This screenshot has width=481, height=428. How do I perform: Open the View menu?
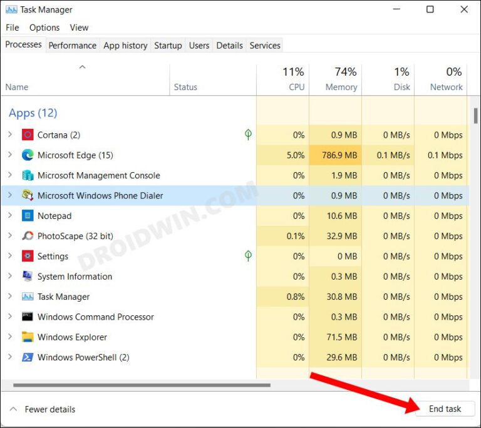click(79, 28)
